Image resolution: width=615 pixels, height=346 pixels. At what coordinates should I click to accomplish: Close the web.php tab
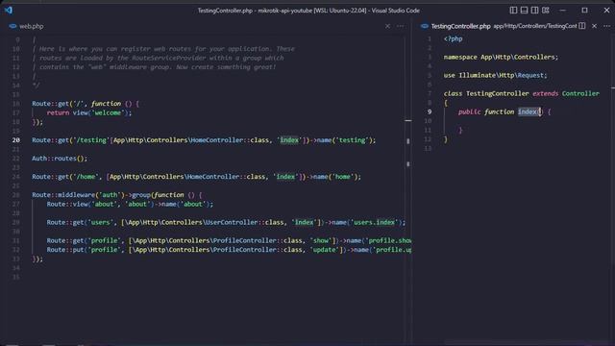(387, 26)
